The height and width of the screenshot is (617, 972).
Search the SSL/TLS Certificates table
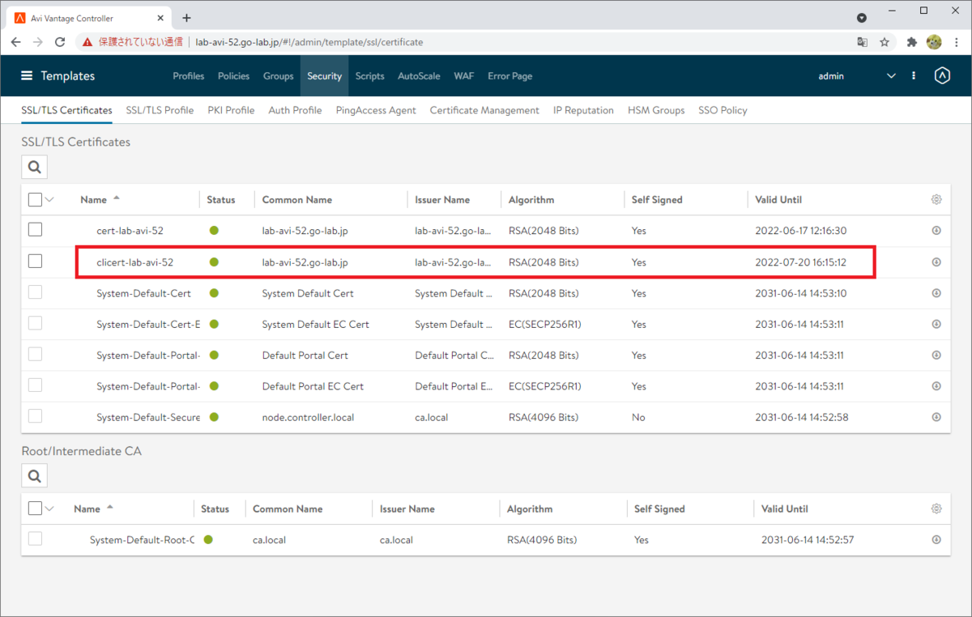[34, 167]
